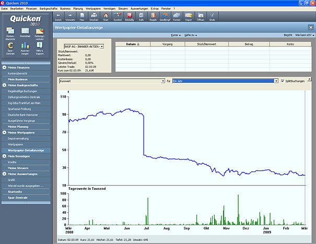
Task: Open Depotverwaltung in the sidebar
Action: pos(18,139)
